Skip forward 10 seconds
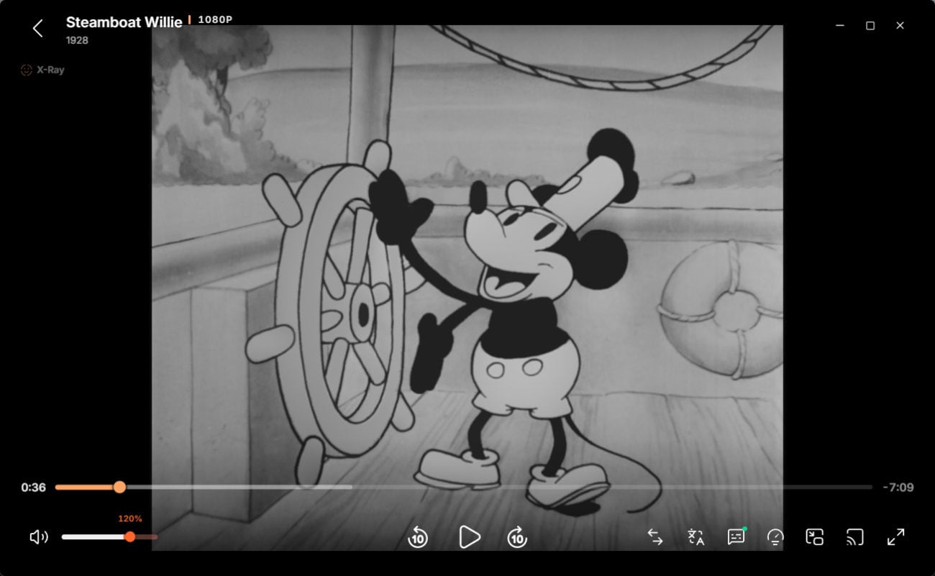Image resolution: width=935 pixels, height=576 pixels. (517, 536)
